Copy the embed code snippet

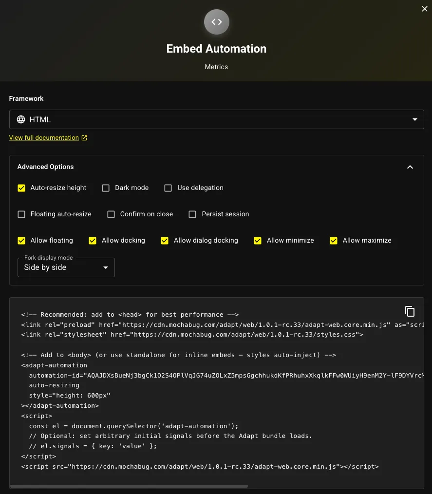(410, 311)
